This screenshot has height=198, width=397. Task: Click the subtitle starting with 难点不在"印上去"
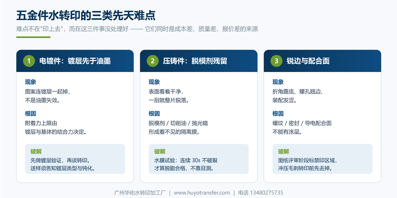[x=137, y=29]
